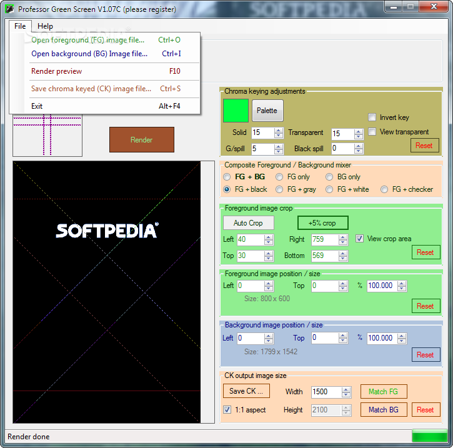The width and height of the screenshot is (453, 448).
Task: Click the Solid value field
Action: [x=263, y=133]
